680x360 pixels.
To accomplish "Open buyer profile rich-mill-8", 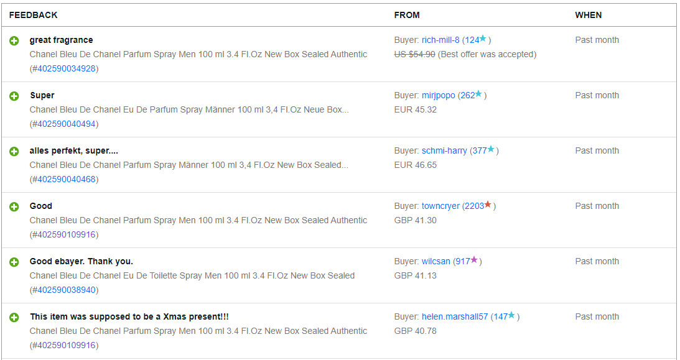I will pos(440,40).
